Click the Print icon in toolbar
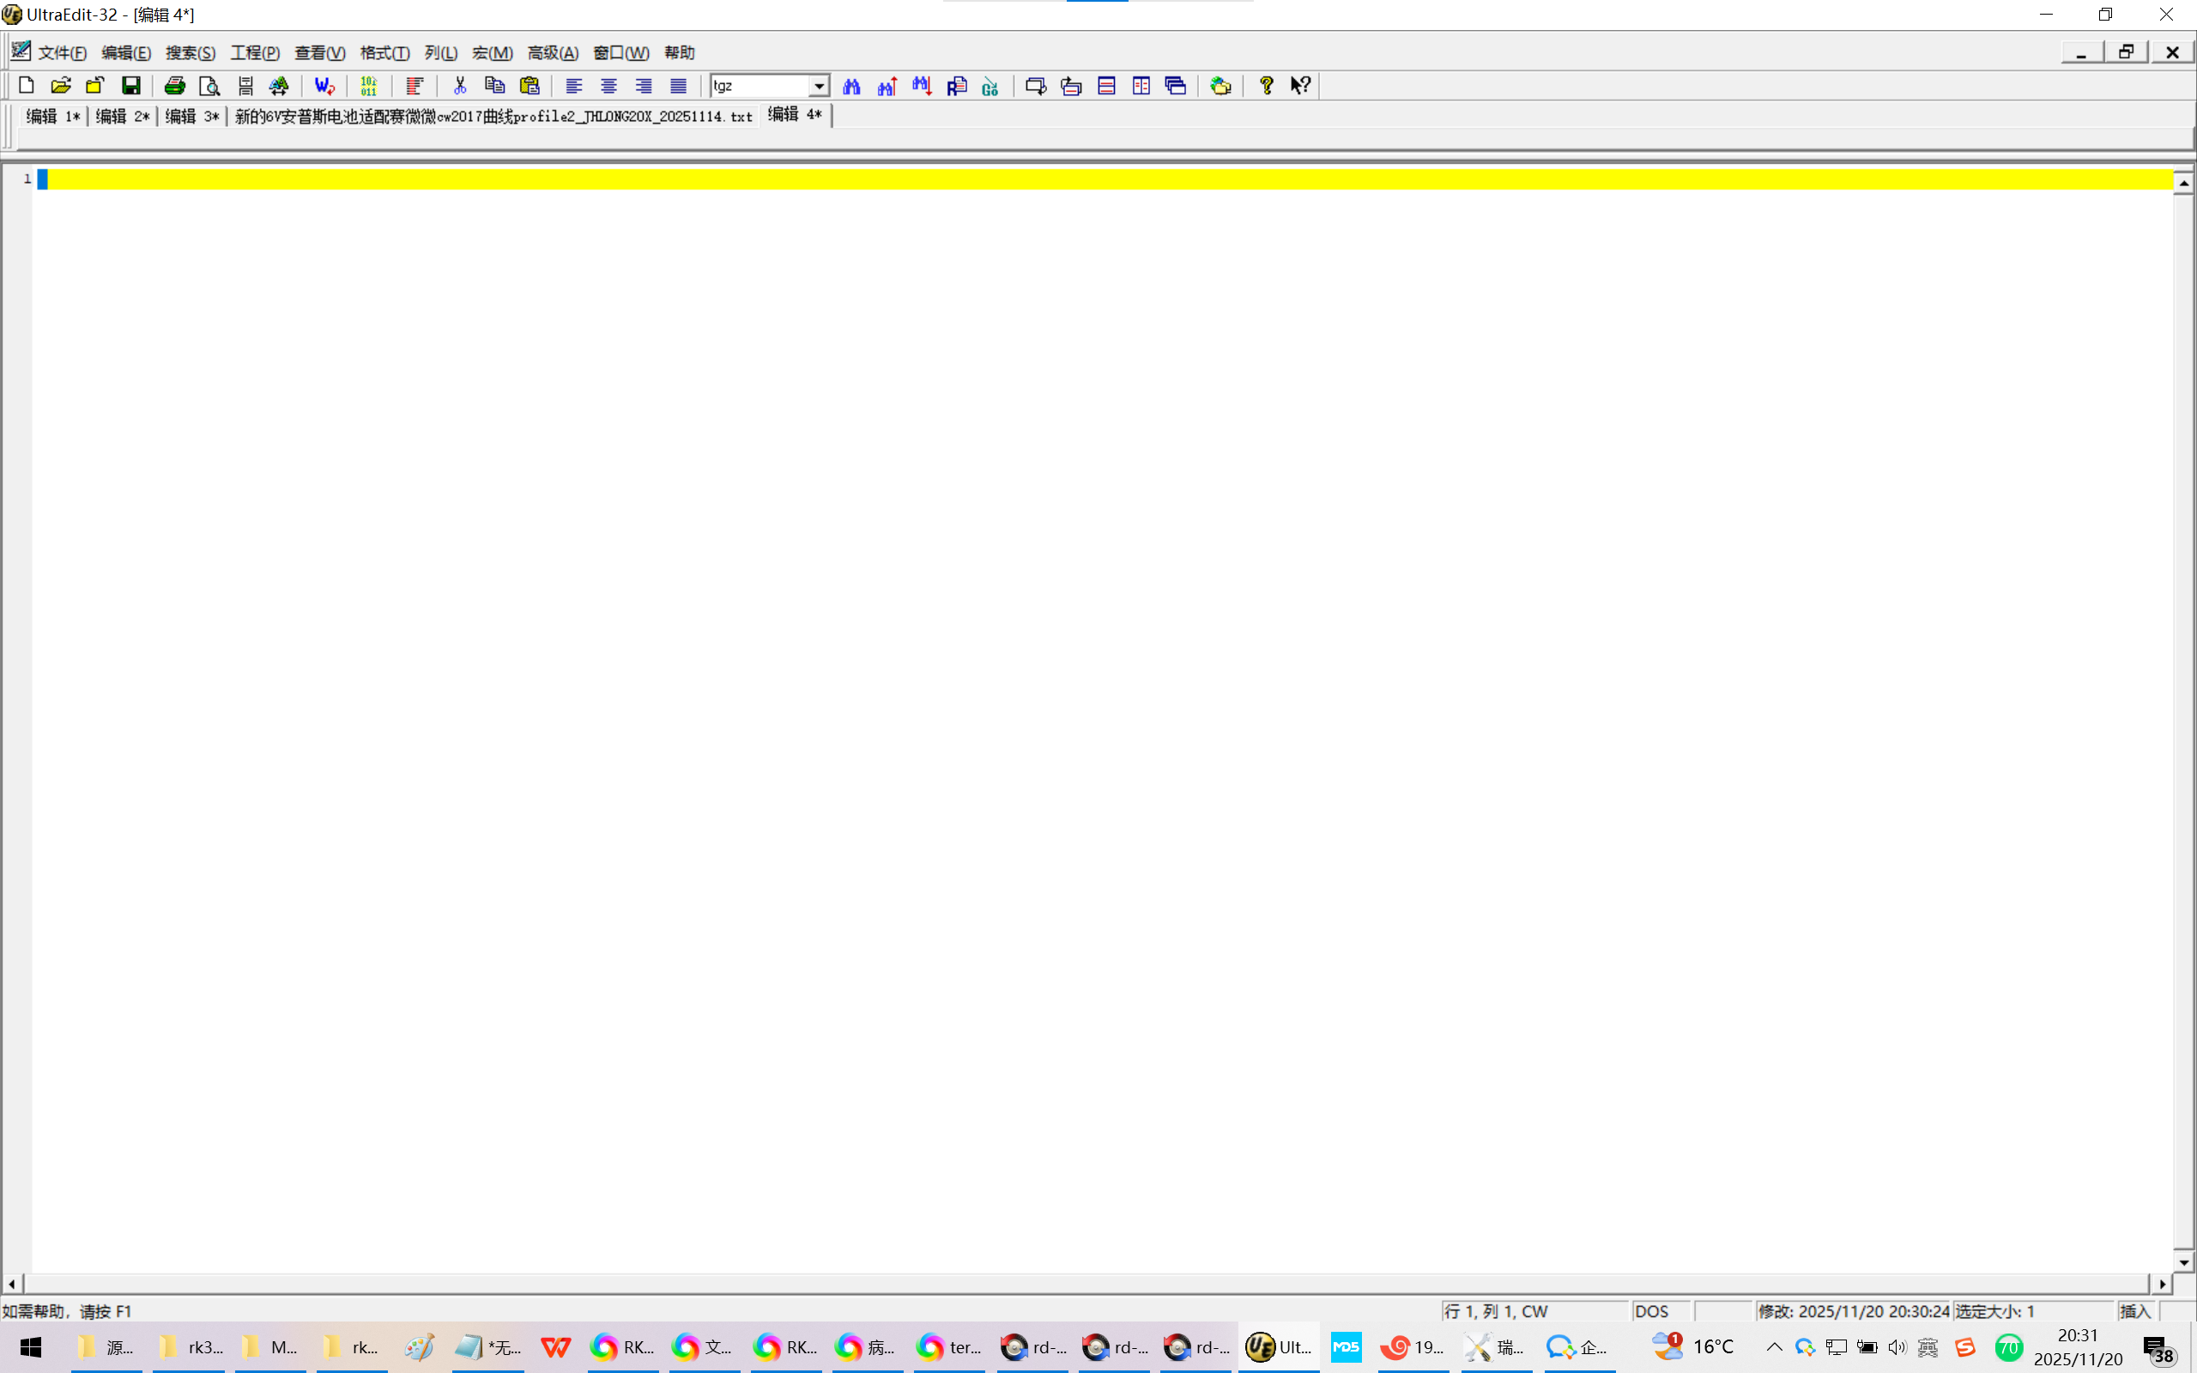The width and height of the screenshot is (2197, 1373). [x=174, y=85]
